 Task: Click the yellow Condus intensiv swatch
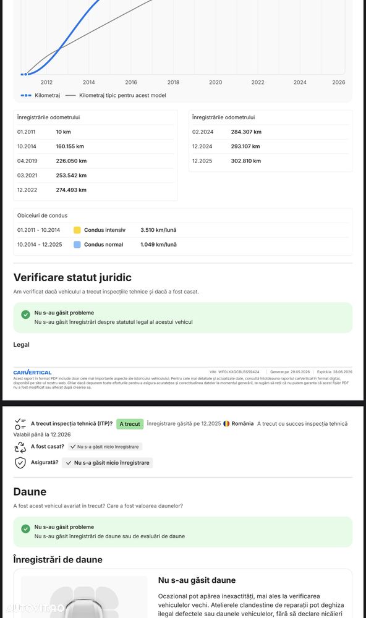77,230
